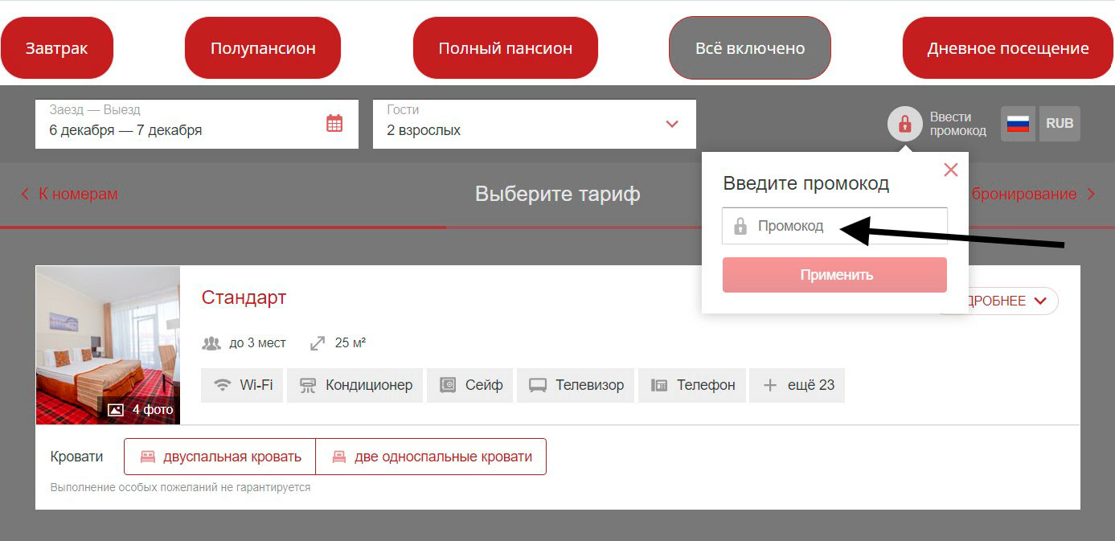Select the Завтрак meal plan tab
1115x541 pixels.
(56, 48)
